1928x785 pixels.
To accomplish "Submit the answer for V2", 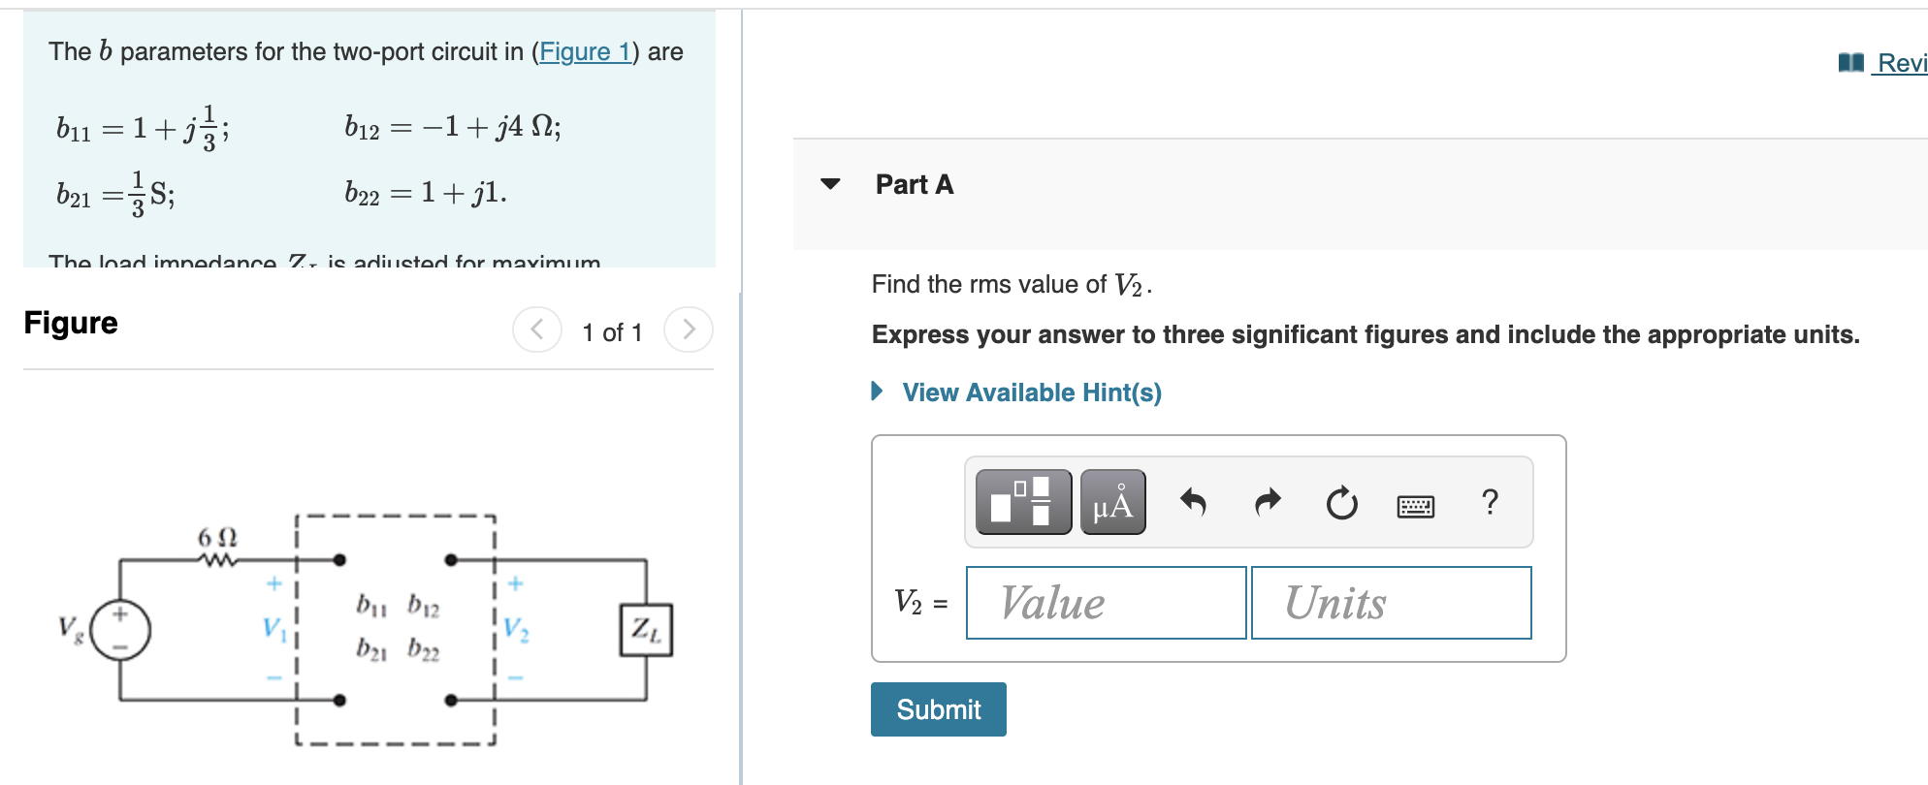I will (x=938, y=708).
